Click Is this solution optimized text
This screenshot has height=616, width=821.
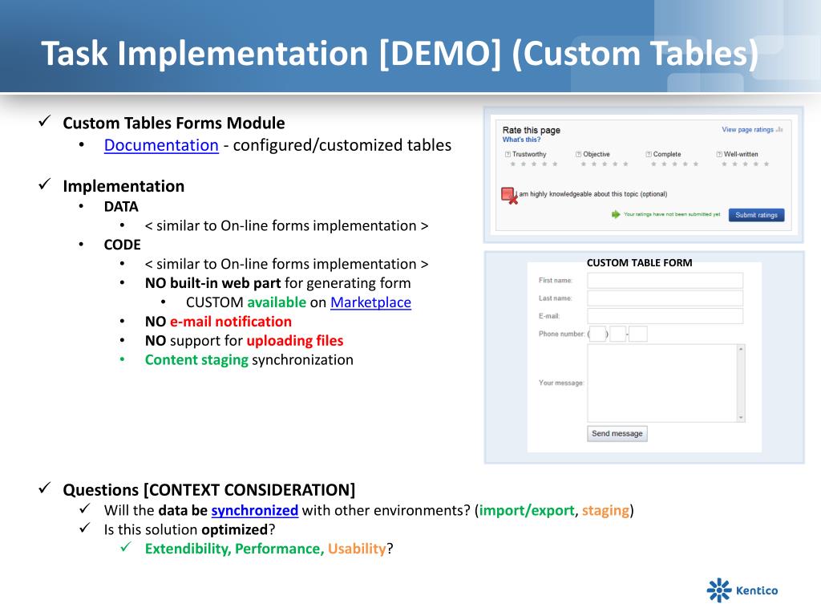[x=189, y=529]
